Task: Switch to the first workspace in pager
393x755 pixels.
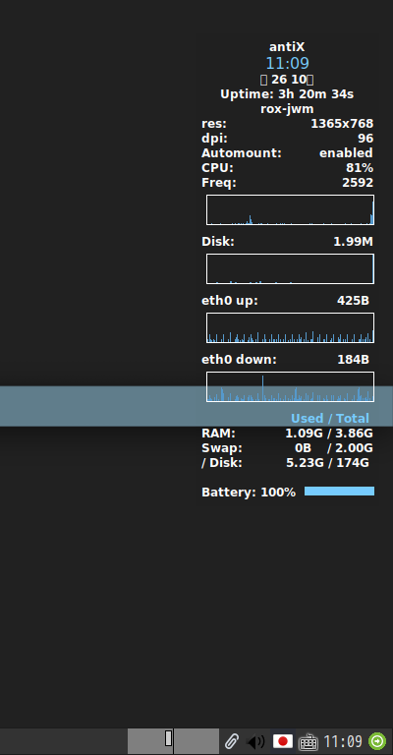Action: 150,741
